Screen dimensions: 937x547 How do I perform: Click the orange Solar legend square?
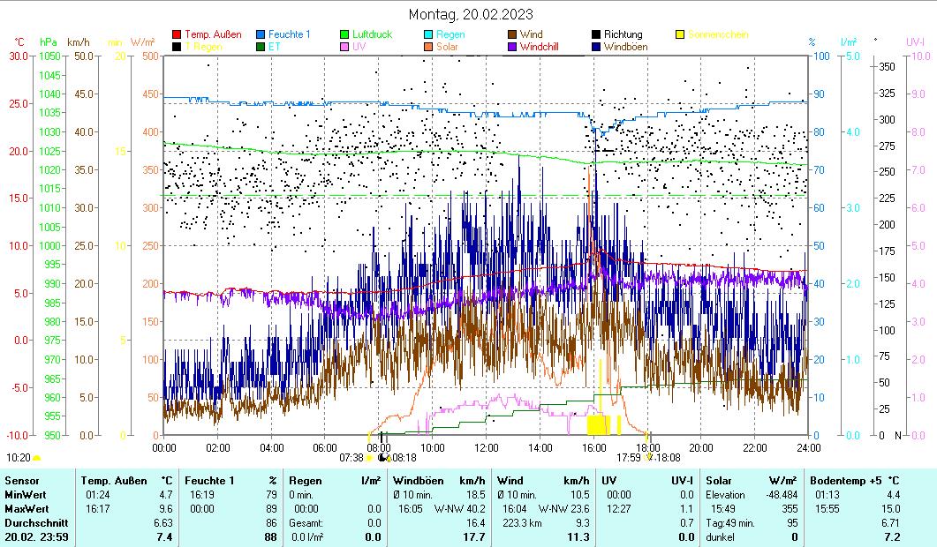pyautogui.click(x=428, y=47)
